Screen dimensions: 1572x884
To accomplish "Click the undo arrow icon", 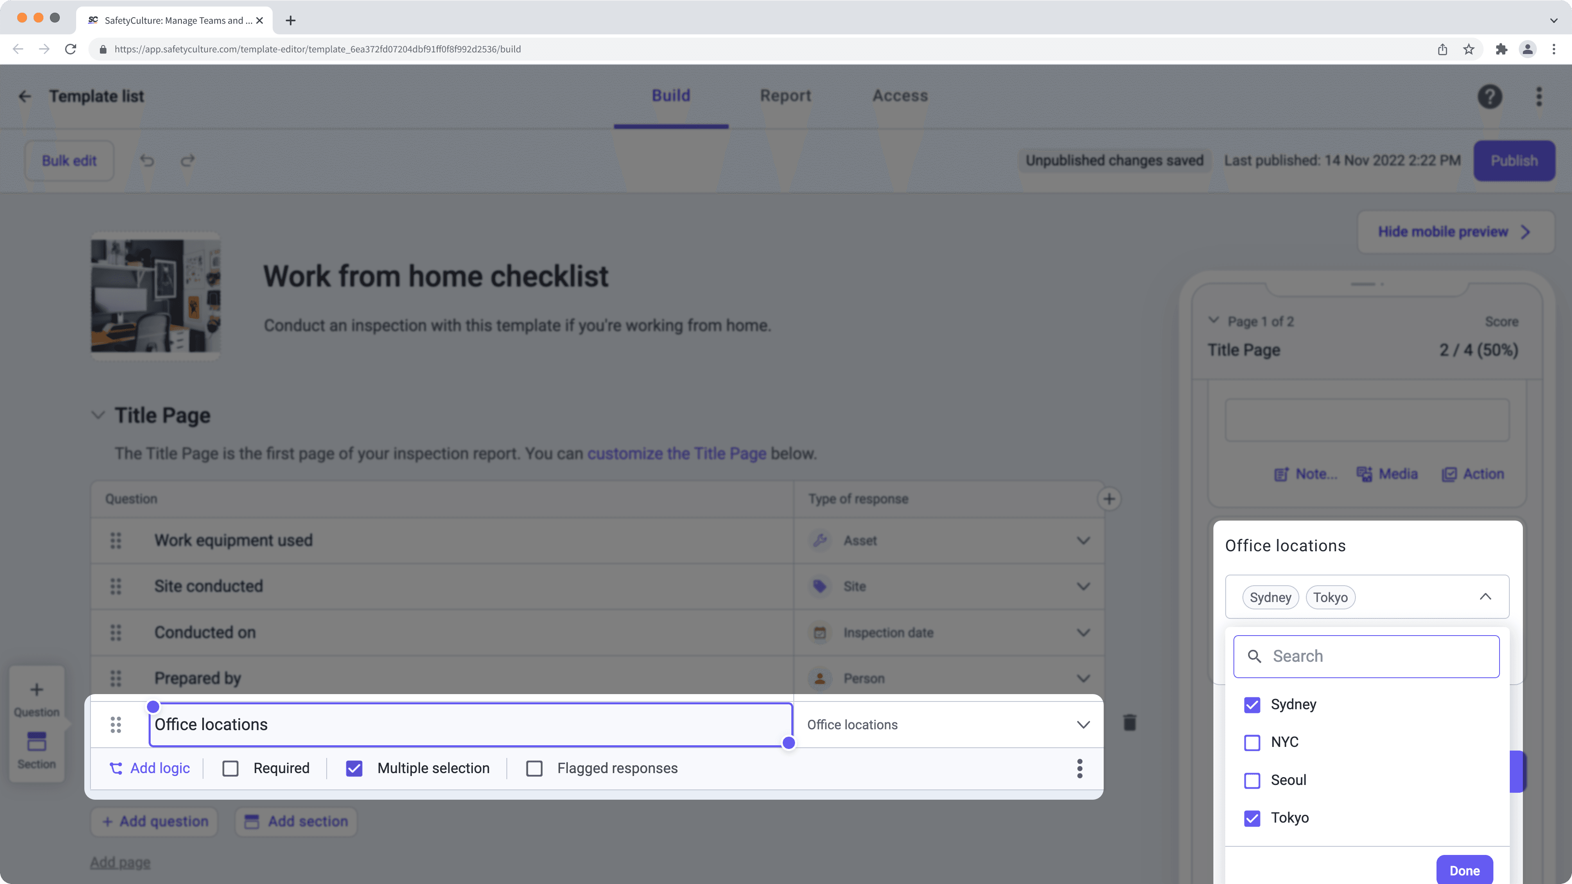I will click(x=147, y=160).
